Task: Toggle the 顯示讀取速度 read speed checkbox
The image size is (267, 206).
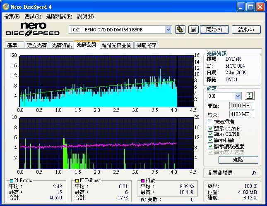Action: click(x=211, y=146)
